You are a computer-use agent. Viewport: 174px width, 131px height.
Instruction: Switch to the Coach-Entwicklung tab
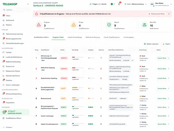(x=75, y=37)
